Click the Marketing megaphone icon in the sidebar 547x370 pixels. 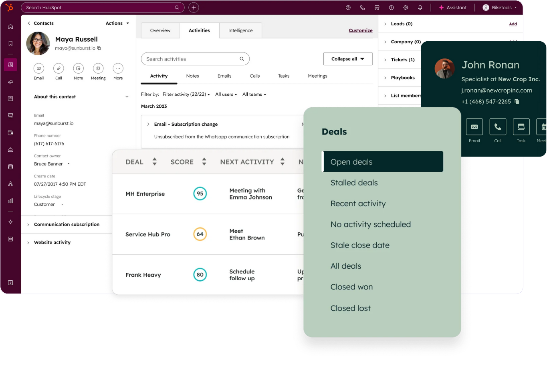click(10, 82)
